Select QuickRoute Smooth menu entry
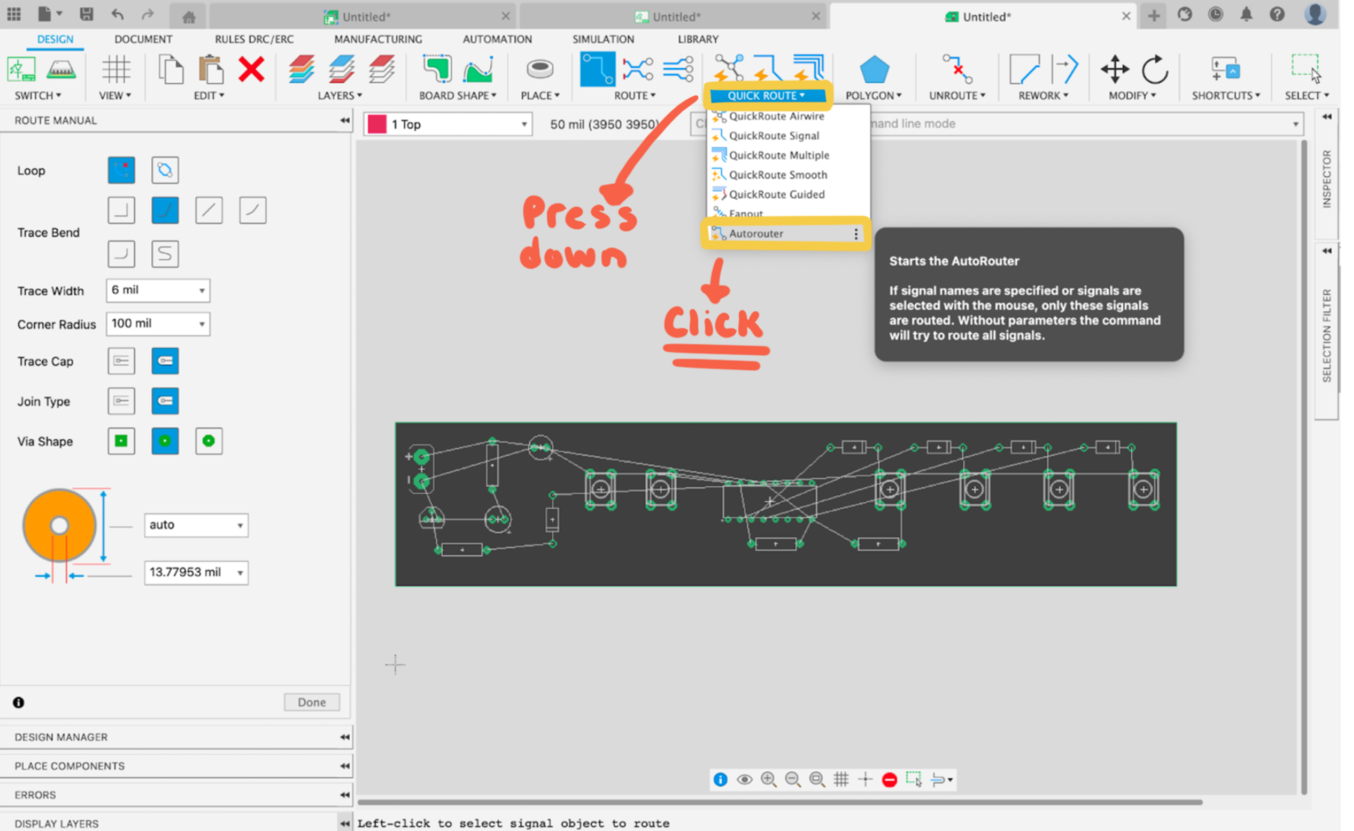 pyautogui.click(x=777, y=175)
